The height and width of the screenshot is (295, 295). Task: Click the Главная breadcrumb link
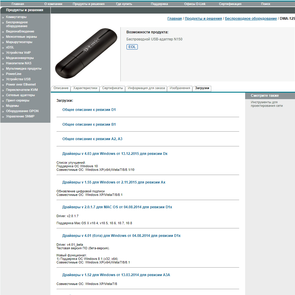click(174, 18)
